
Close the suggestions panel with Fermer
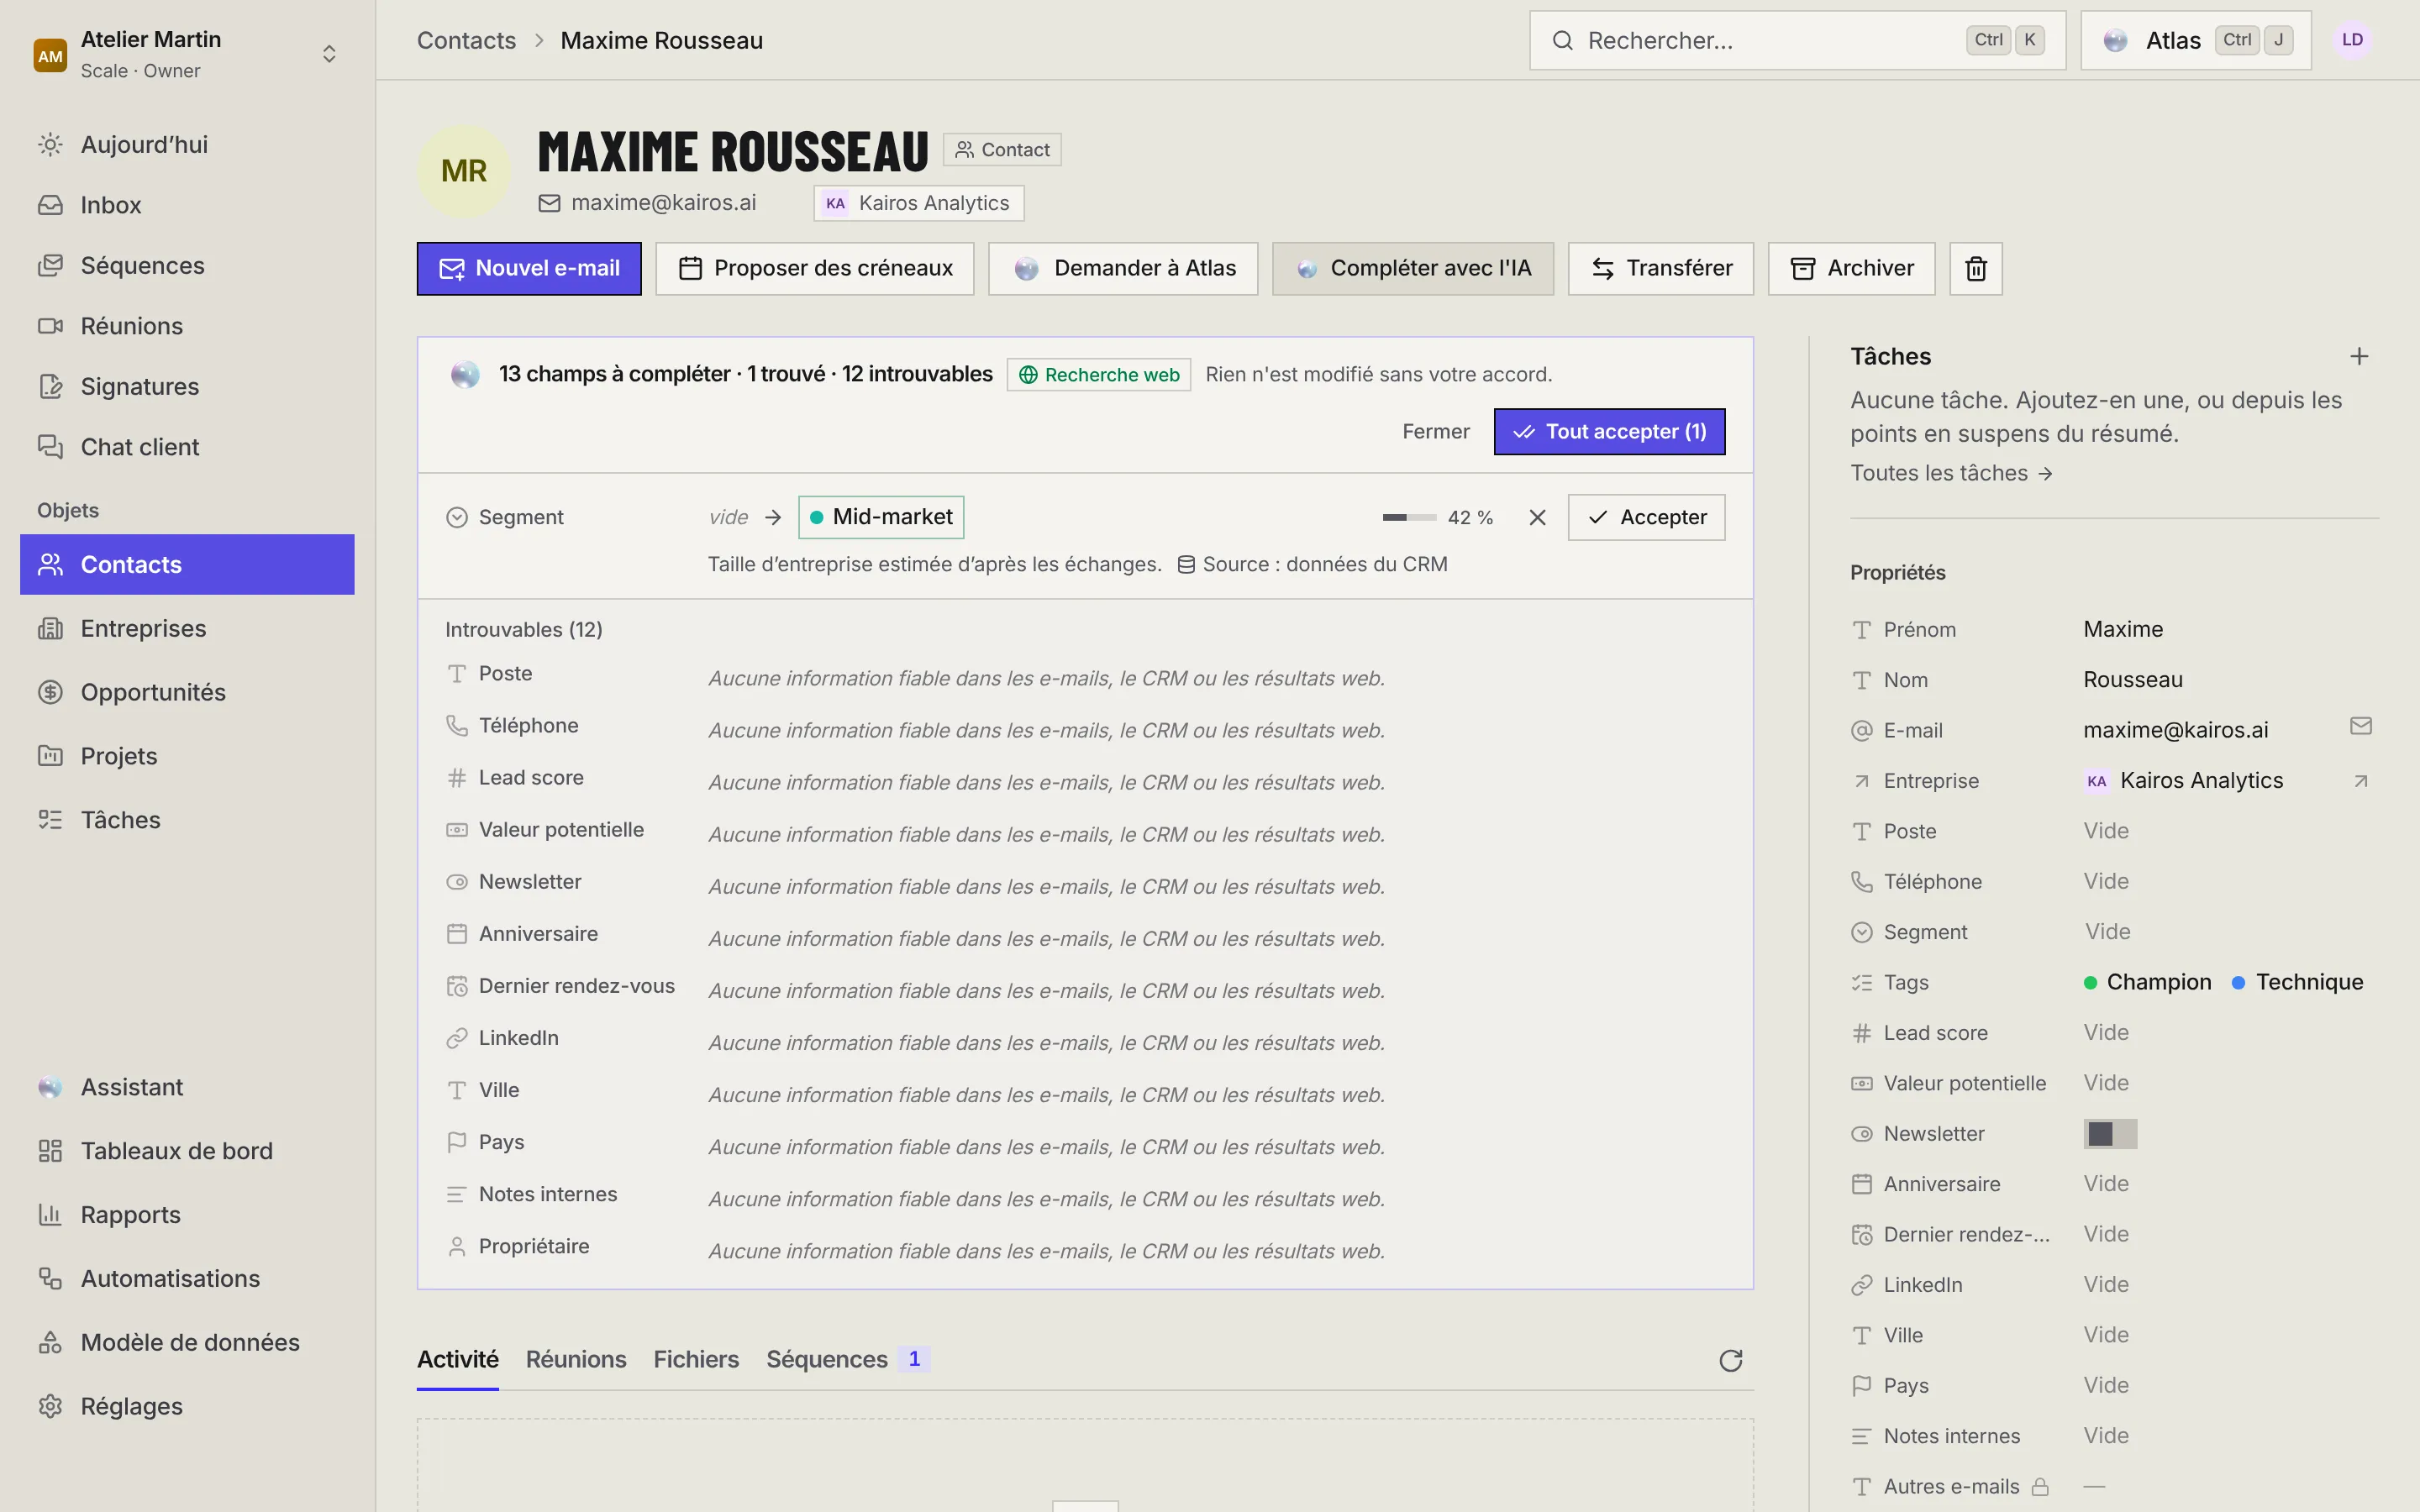pos(1436,431)
